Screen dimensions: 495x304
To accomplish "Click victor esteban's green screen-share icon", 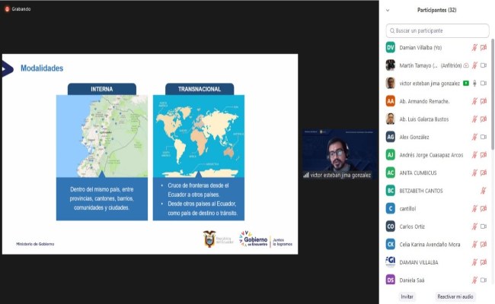I will (465, 83).
